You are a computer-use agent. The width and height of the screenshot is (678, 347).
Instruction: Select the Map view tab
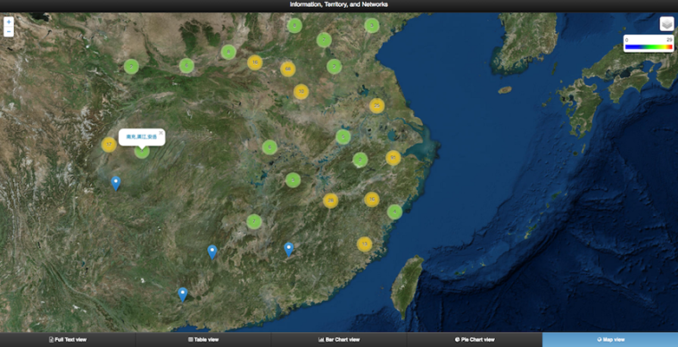pyautogui.click(x=610, y=340)
